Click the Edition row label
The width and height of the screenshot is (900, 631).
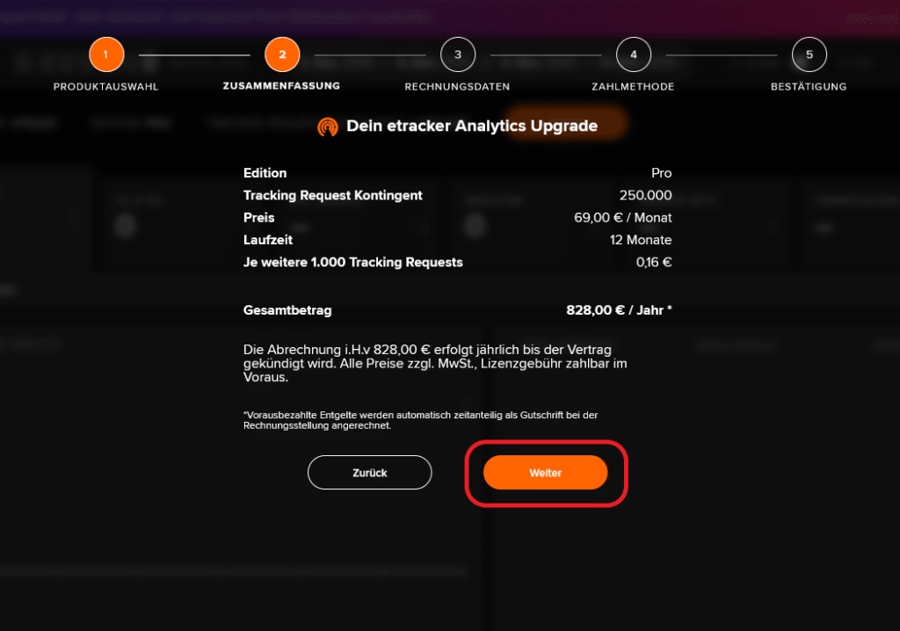pyautogui.click(x=265, y=173)
